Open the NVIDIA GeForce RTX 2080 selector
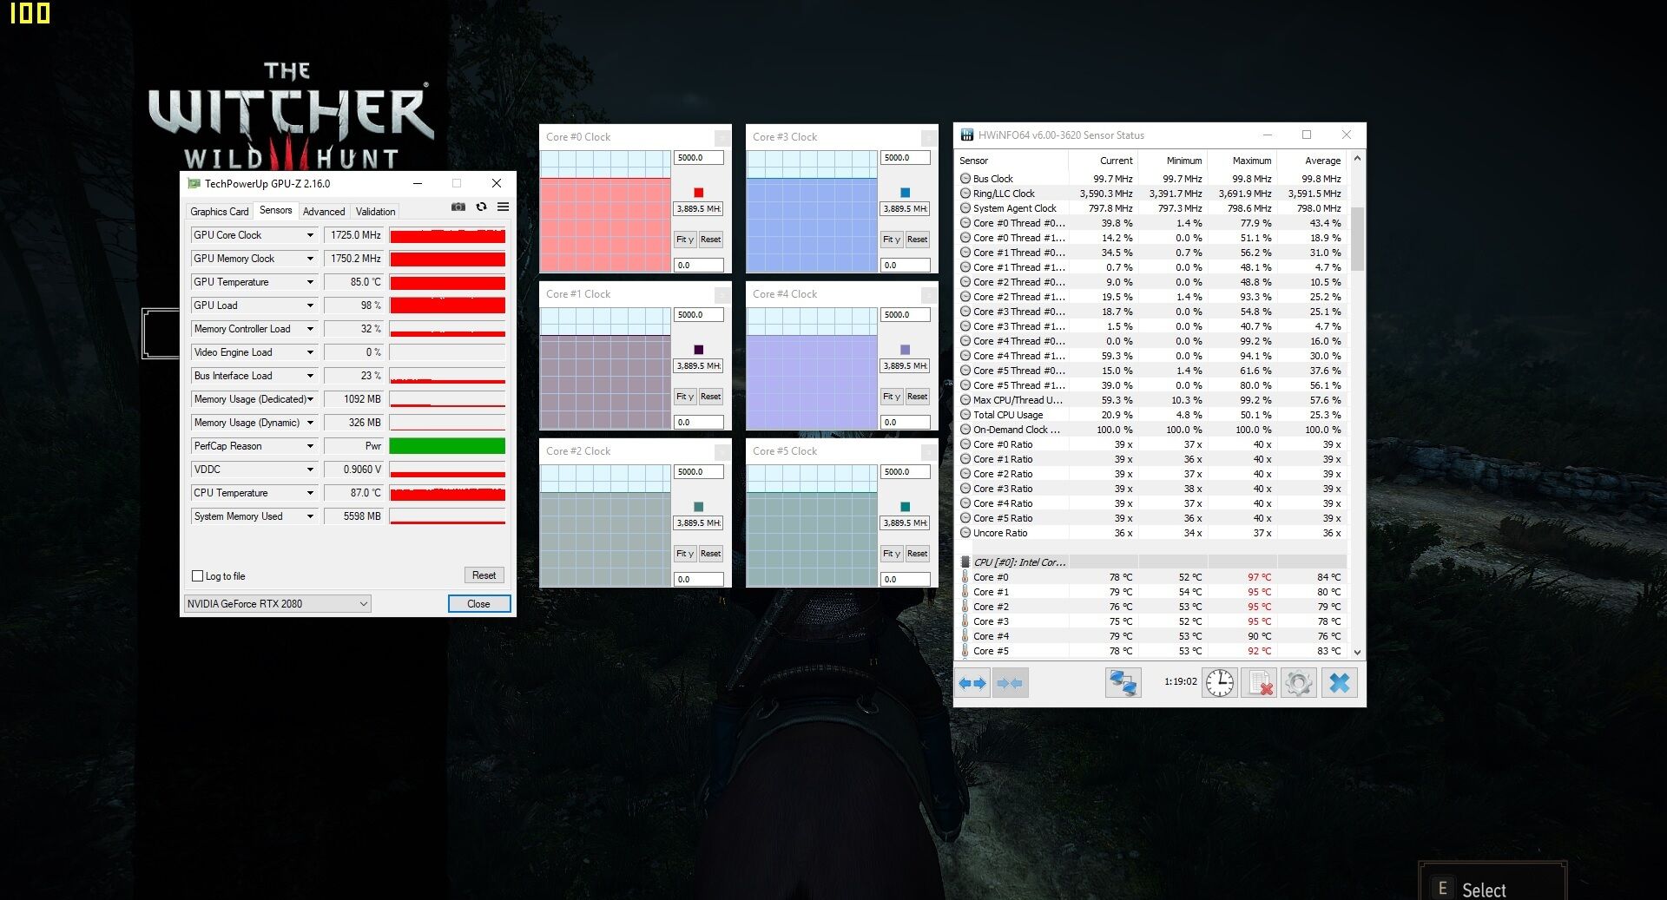Image resolution: width=1667 pixels, height=900 pixels. point(277,603)
